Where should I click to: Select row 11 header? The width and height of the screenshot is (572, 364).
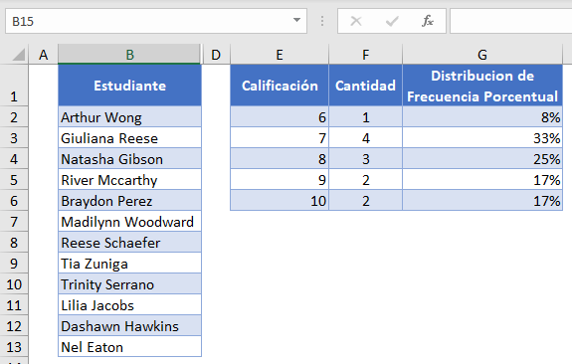tap(14, 305)
